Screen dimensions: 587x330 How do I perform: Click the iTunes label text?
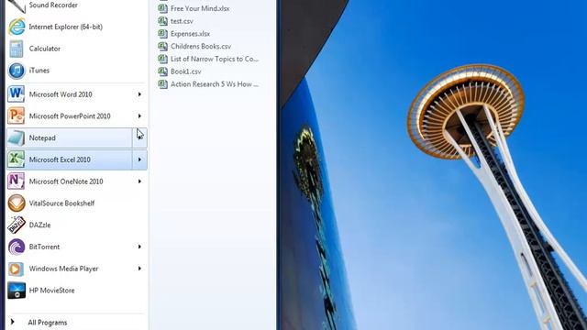39,71
